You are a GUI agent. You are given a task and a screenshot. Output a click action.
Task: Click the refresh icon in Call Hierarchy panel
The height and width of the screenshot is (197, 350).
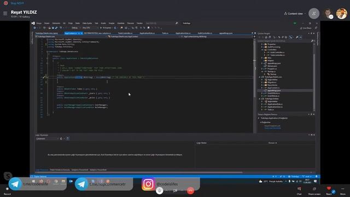click(61, 138)
